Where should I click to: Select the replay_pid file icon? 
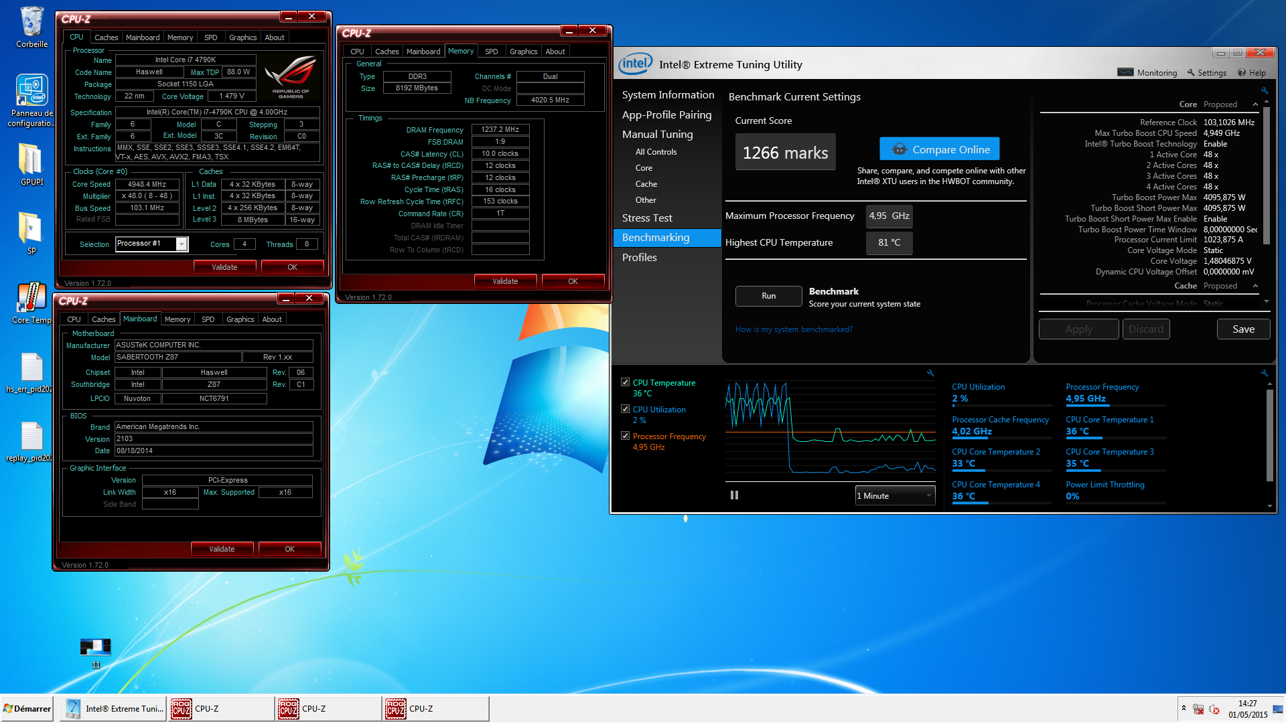pyautogui.click(x=31, y=442)
